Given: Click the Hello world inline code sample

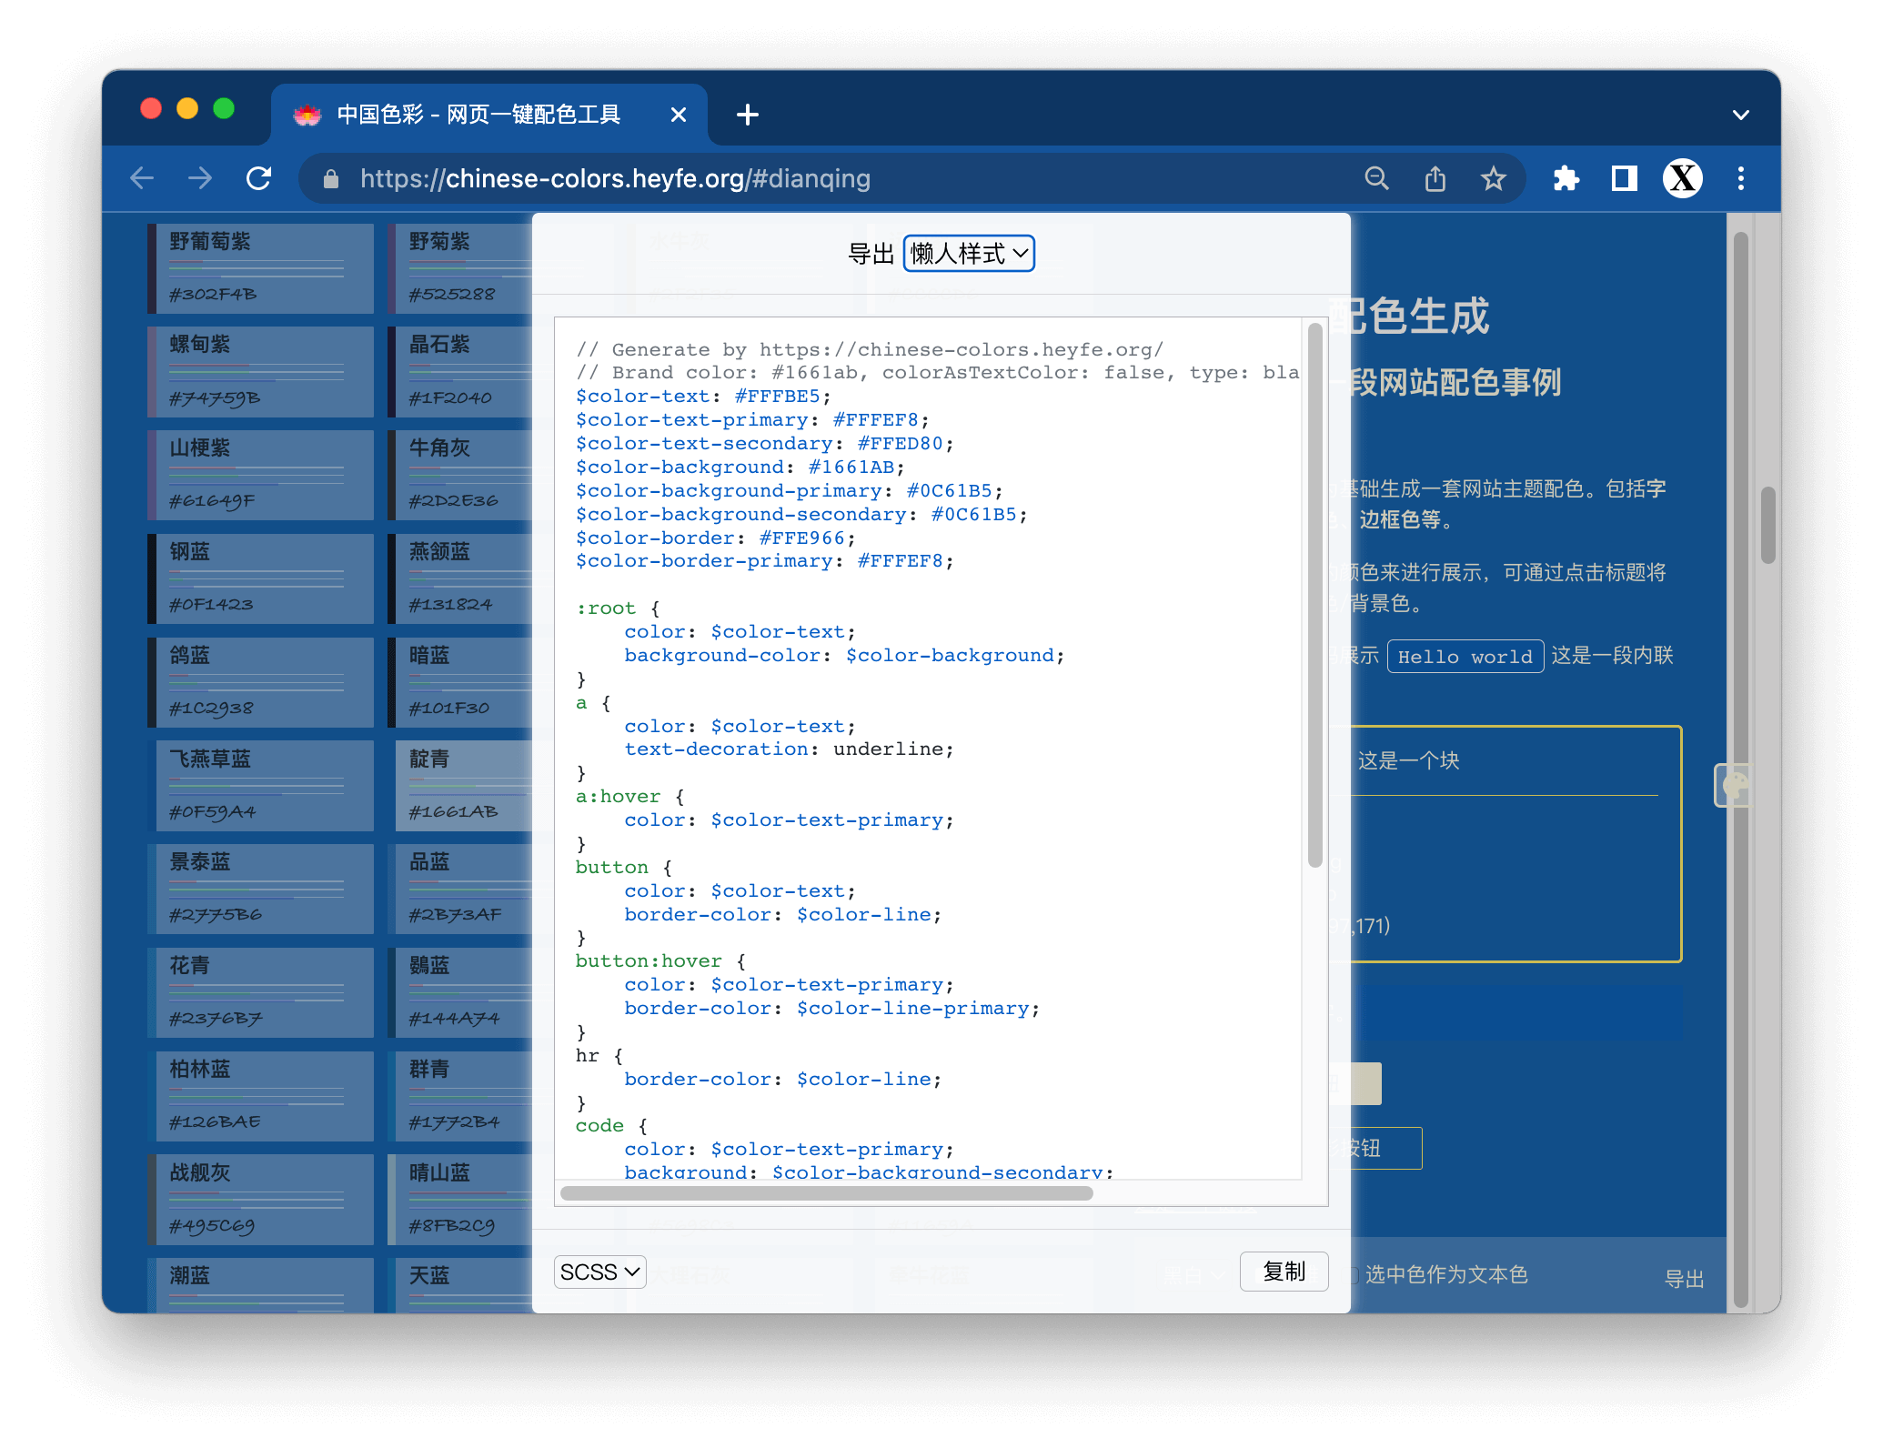Looking at the screenshot, I should click(1465, 657).
